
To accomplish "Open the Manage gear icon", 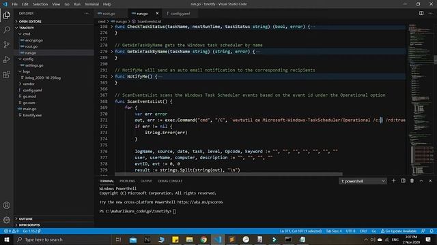I will click(x=7, y=220).
